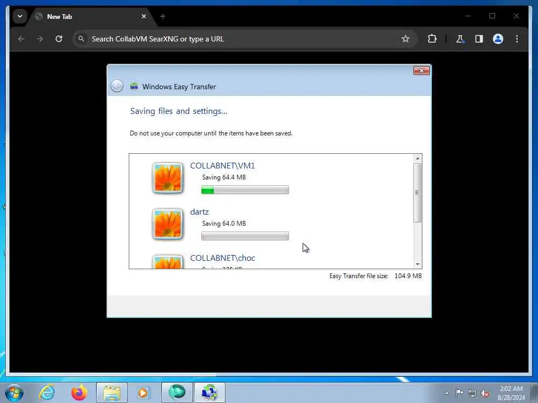The width and height of the screenshot is (538, 403).
Task: Click the Windows Easy Transfer title icon
Action: click(x=134, y=86)
